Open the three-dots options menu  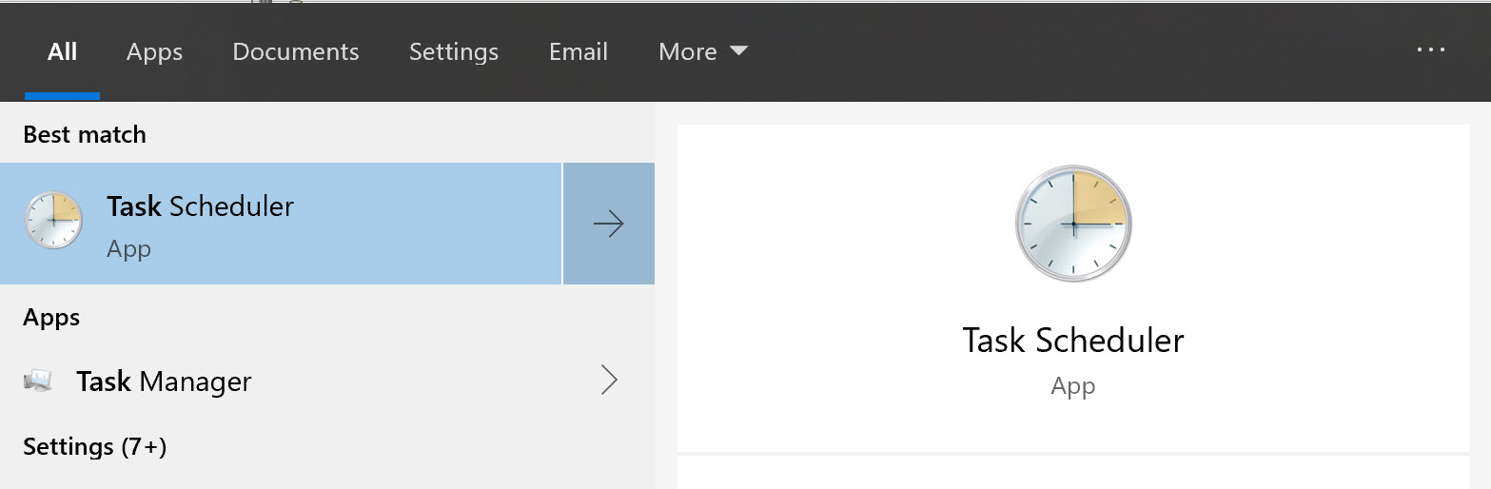[1431, 50]
